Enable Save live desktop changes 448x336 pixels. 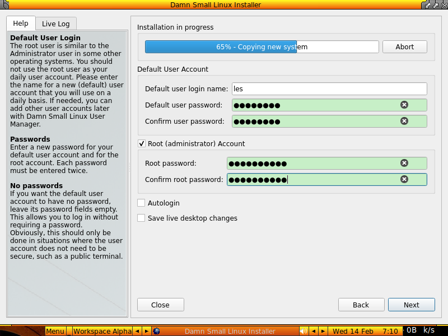click(141, 218)
